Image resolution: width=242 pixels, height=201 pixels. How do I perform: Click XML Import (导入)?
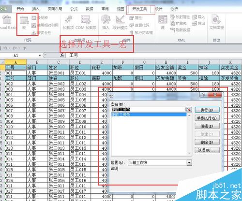pyautogui.click(x=198, y=17)
